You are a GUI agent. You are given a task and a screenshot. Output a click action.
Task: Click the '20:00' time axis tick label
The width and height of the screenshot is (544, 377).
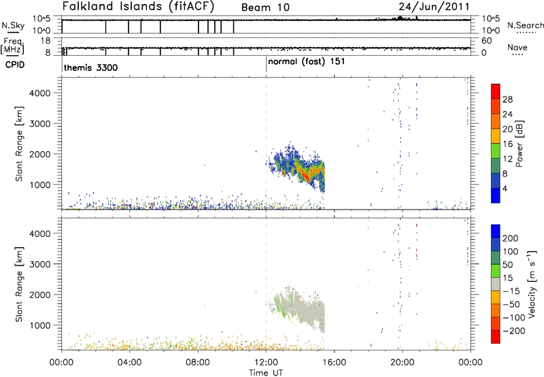coord(403,363)
